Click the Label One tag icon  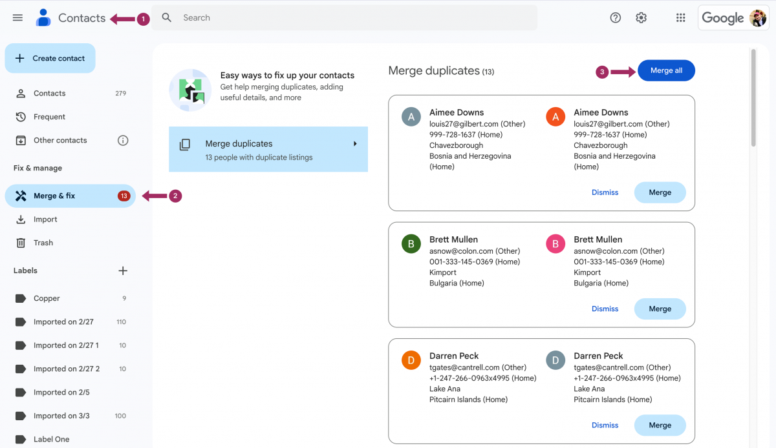tap(21, 439)
